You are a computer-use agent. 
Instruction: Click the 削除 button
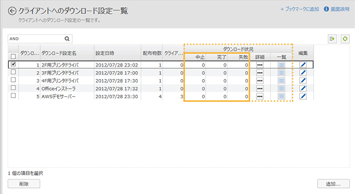pyautogui.click(x=24, y=184)
